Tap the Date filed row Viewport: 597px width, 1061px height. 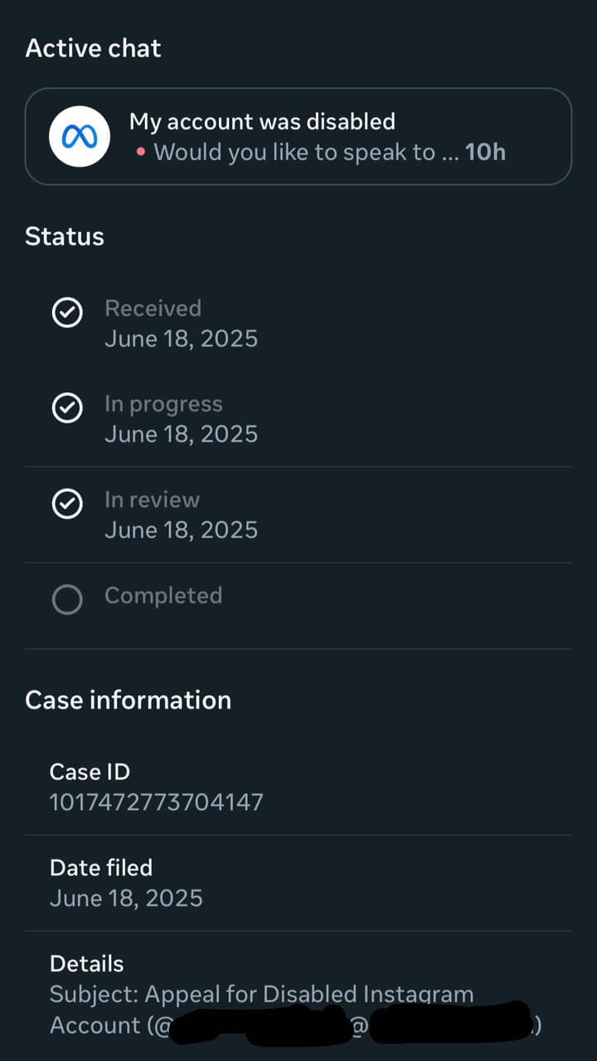tap(298, 883)
